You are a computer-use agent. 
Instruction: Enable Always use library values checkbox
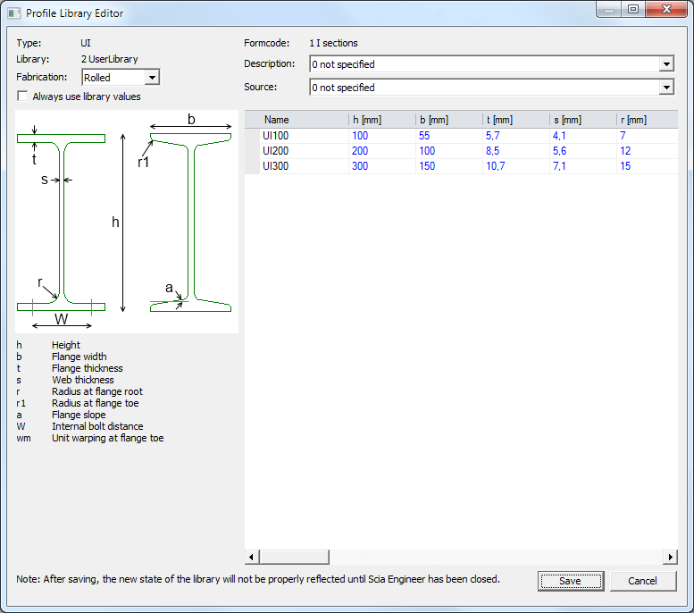click(x=22, y=97)
